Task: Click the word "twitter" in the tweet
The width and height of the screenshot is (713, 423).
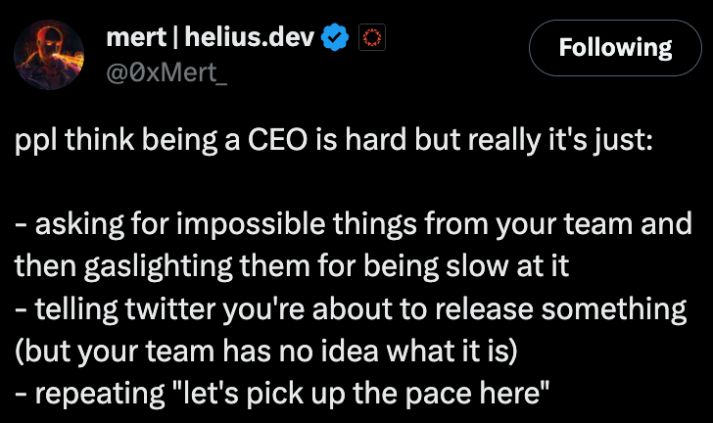Action: (170, 308)
